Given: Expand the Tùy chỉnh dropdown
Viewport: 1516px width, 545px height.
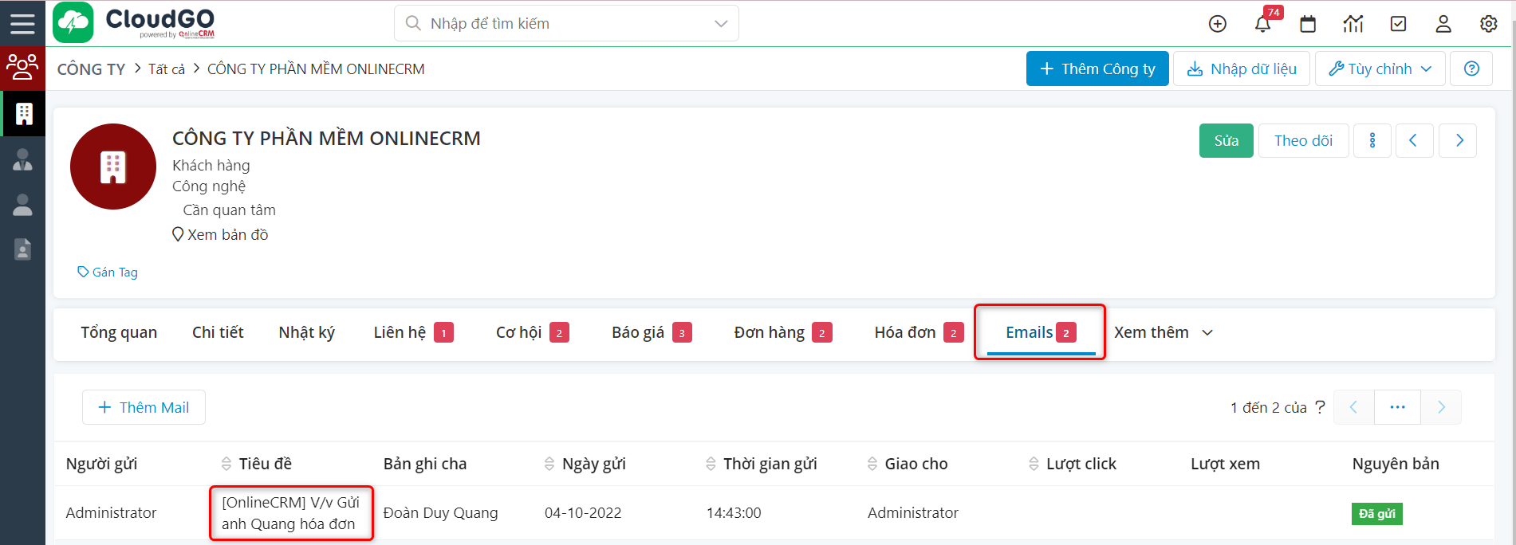Looking at the screenshot, I should (1380, 69).
